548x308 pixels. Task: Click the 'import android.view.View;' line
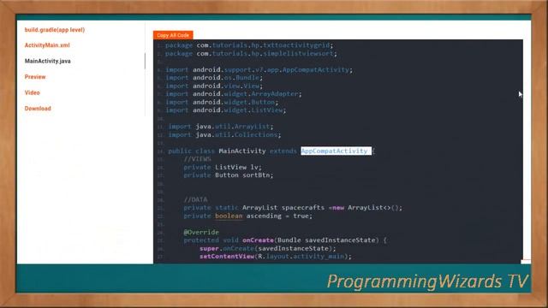pos(214,86)
